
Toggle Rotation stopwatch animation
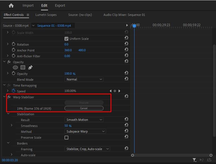pyautogui.click(x=13, y=45)
